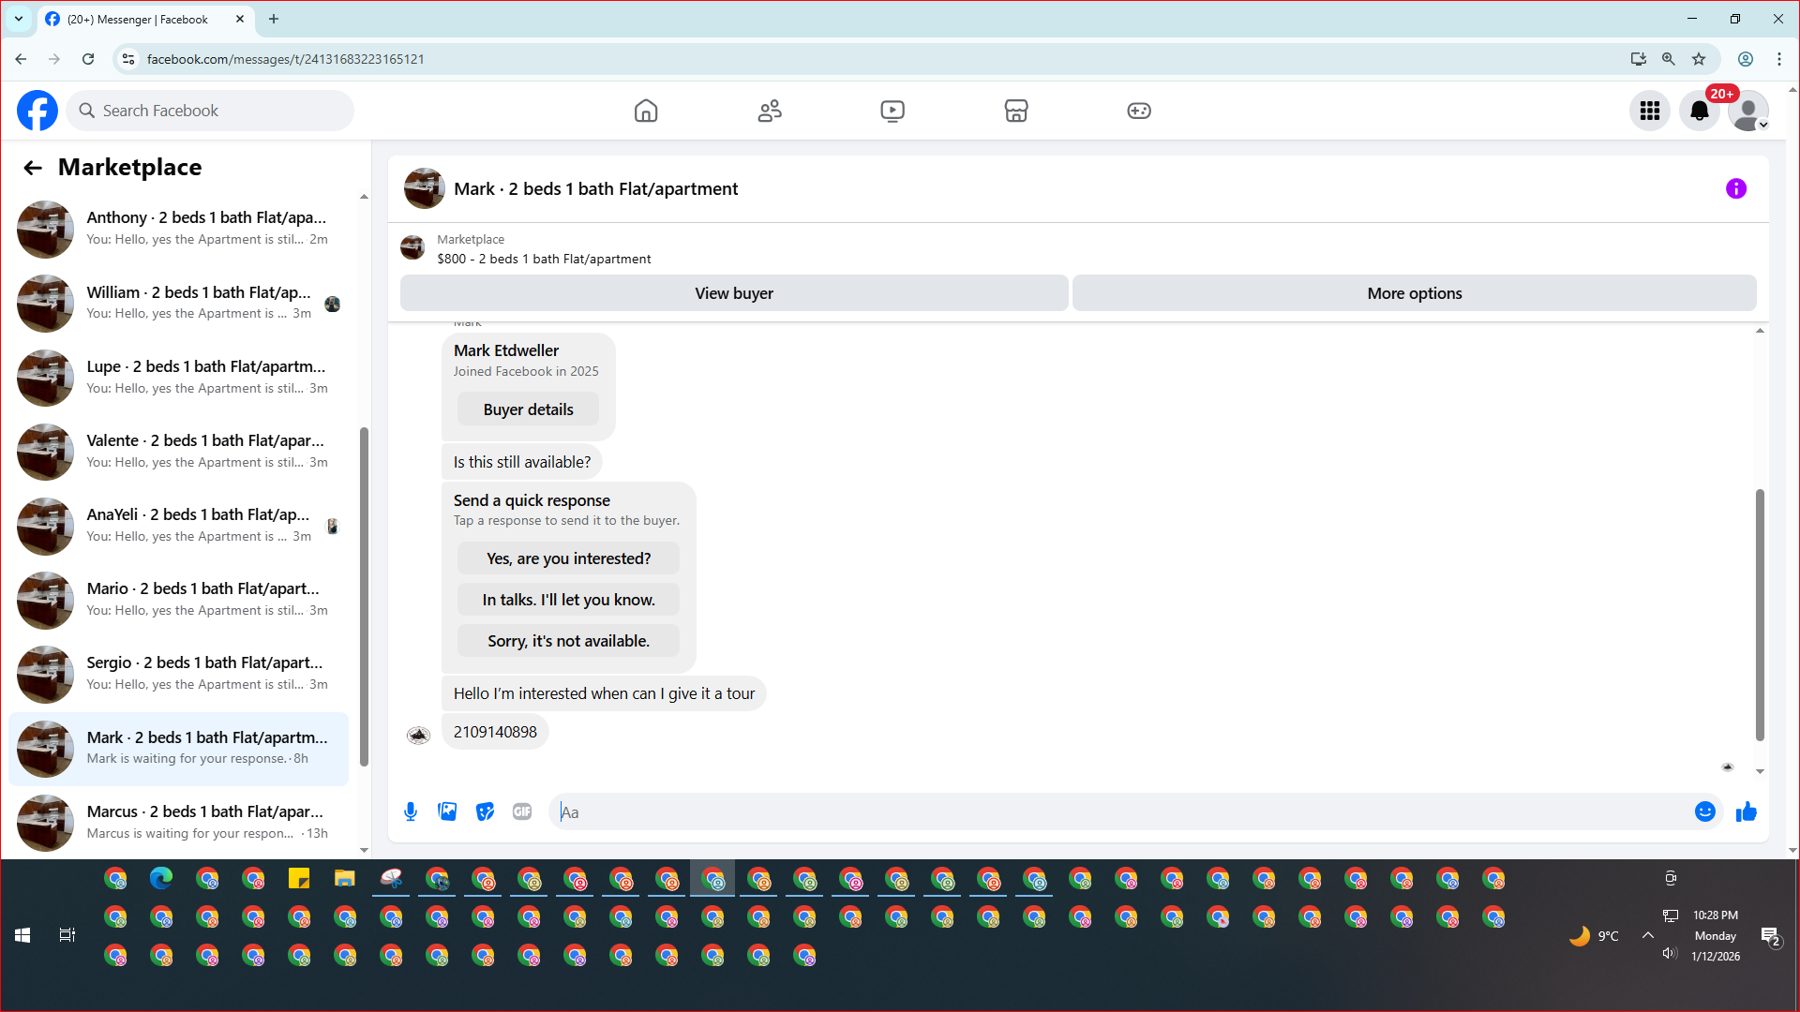Open the GIF picker

[x=522, y=811]
